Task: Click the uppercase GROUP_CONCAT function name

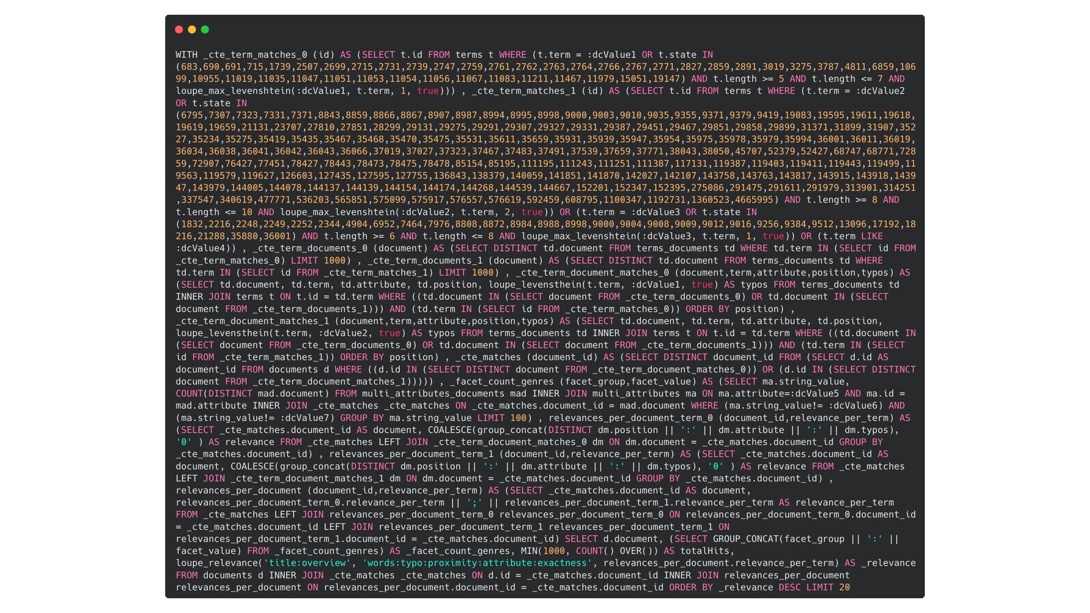Action: point(745,539)
